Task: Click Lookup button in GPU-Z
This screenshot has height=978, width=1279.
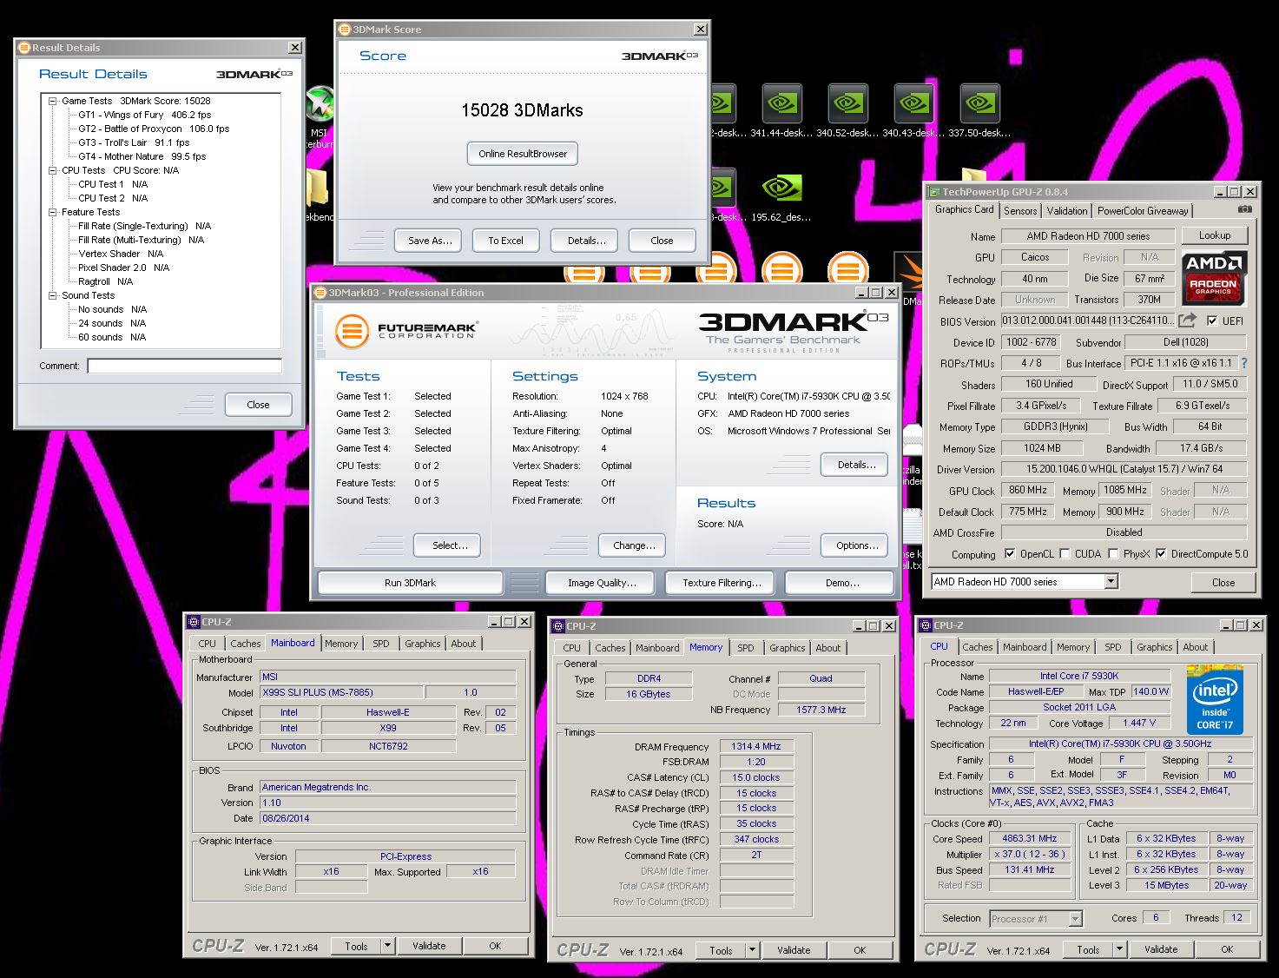Action: [1214, 235]
